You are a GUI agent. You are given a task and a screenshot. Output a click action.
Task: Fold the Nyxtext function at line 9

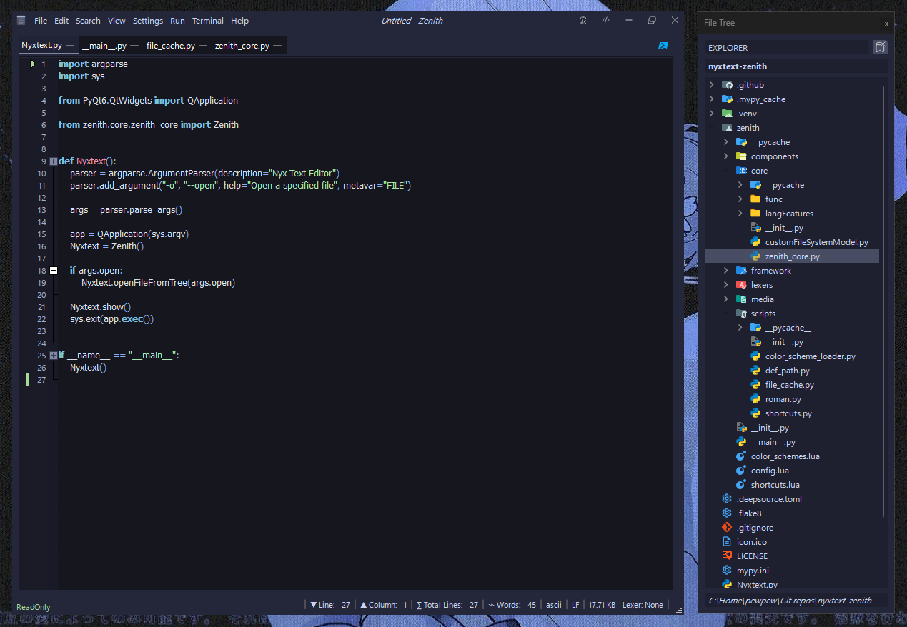(x=53, y=161)
